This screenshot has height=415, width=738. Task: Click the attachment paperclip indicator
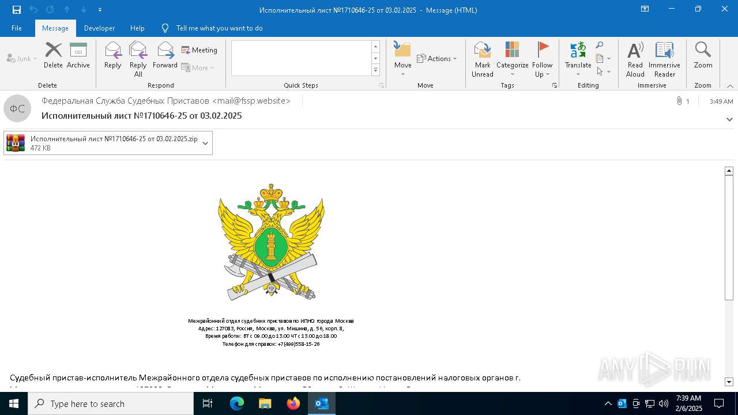pos(683,101)
